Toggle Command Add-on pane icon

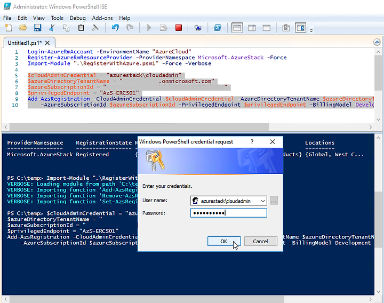coord(300,28)
